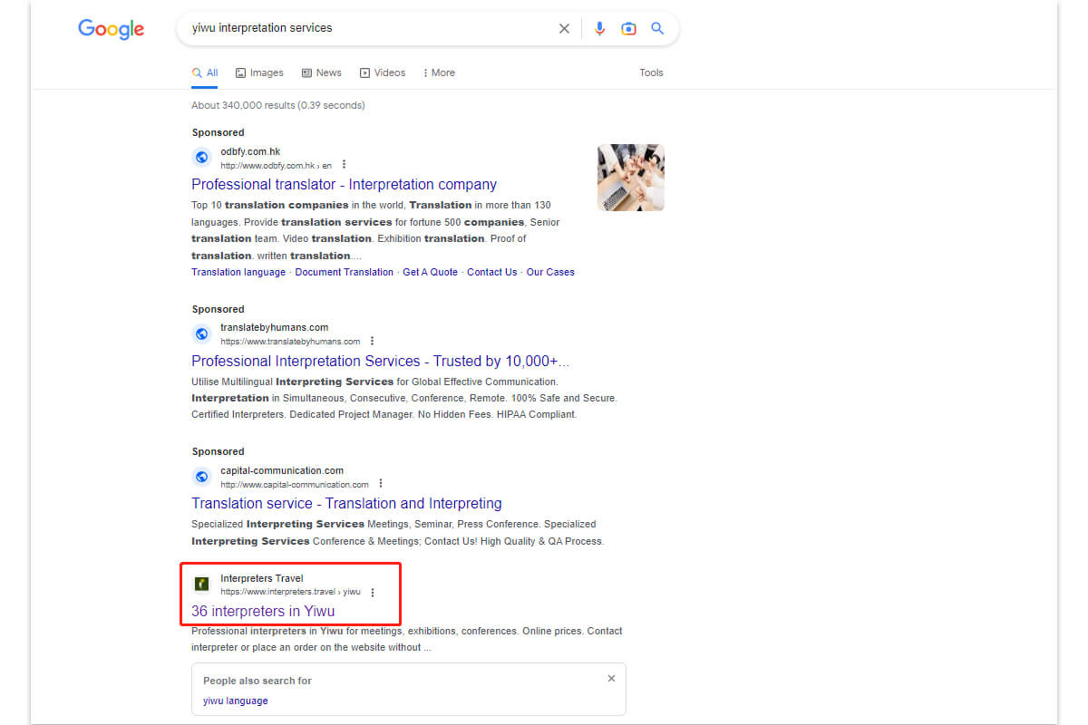Switch to the News tab
Viewport: 1088px width, 725px height.
click(x=322, y=72)
